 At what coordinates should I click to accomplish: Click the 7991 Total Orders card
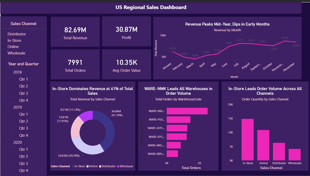click(75, 64)
